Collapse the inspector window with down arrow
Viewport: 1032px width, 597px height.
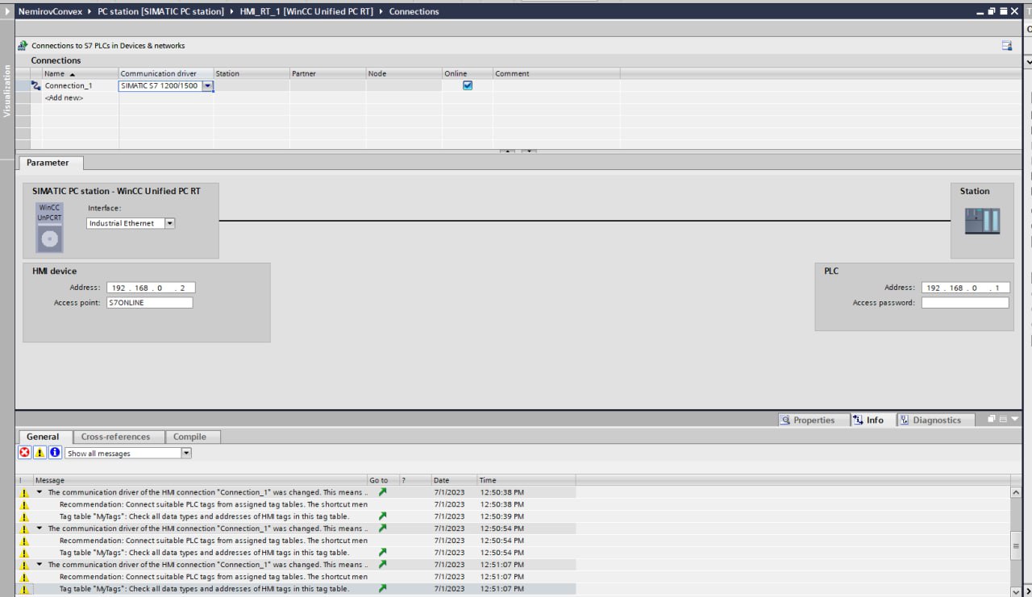tap(1015, 419)
